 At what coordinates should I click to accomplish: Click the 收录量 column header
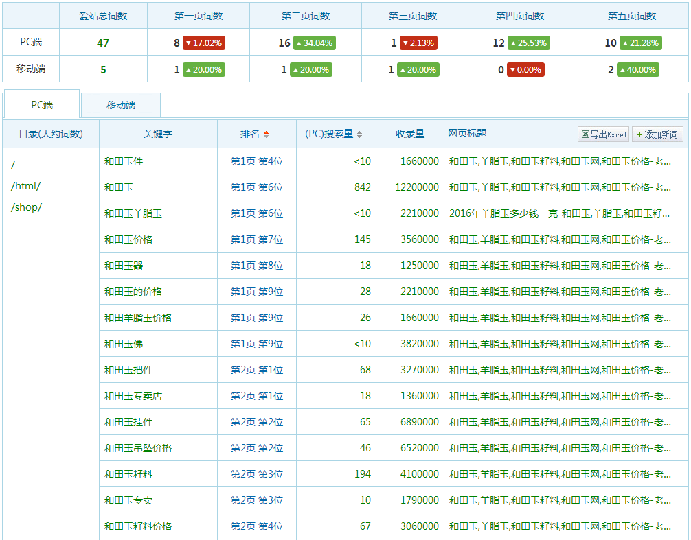point(410,134)
